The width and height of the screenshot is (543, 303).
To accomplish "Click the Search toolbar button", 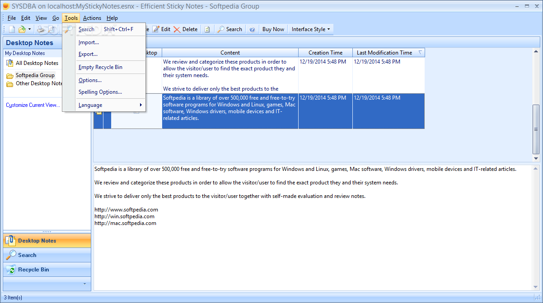I will tap(230, 29).
